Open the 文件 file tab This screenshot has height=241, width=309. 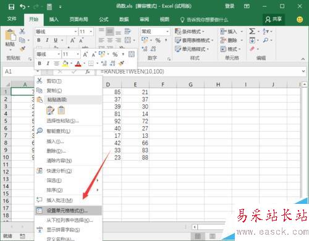tap(12, 19)
